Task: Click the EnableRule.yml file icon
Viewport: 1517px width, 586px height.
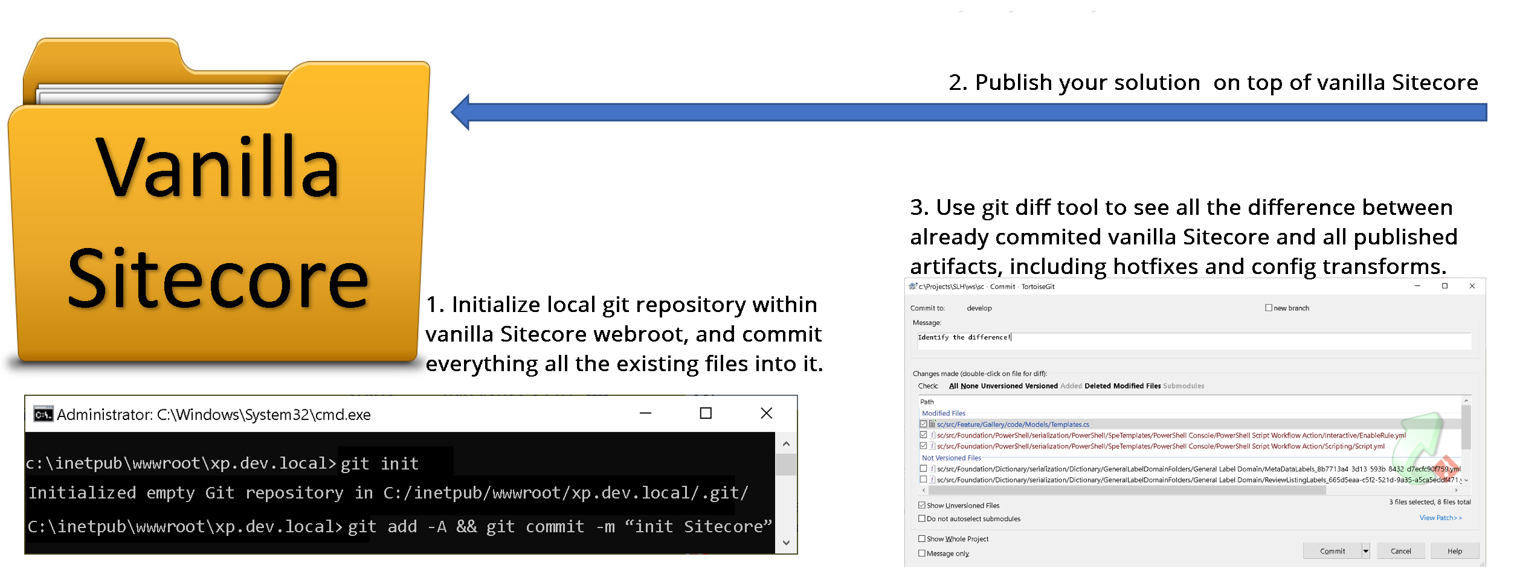Action: pyautogui.click(x=932, y=435)
